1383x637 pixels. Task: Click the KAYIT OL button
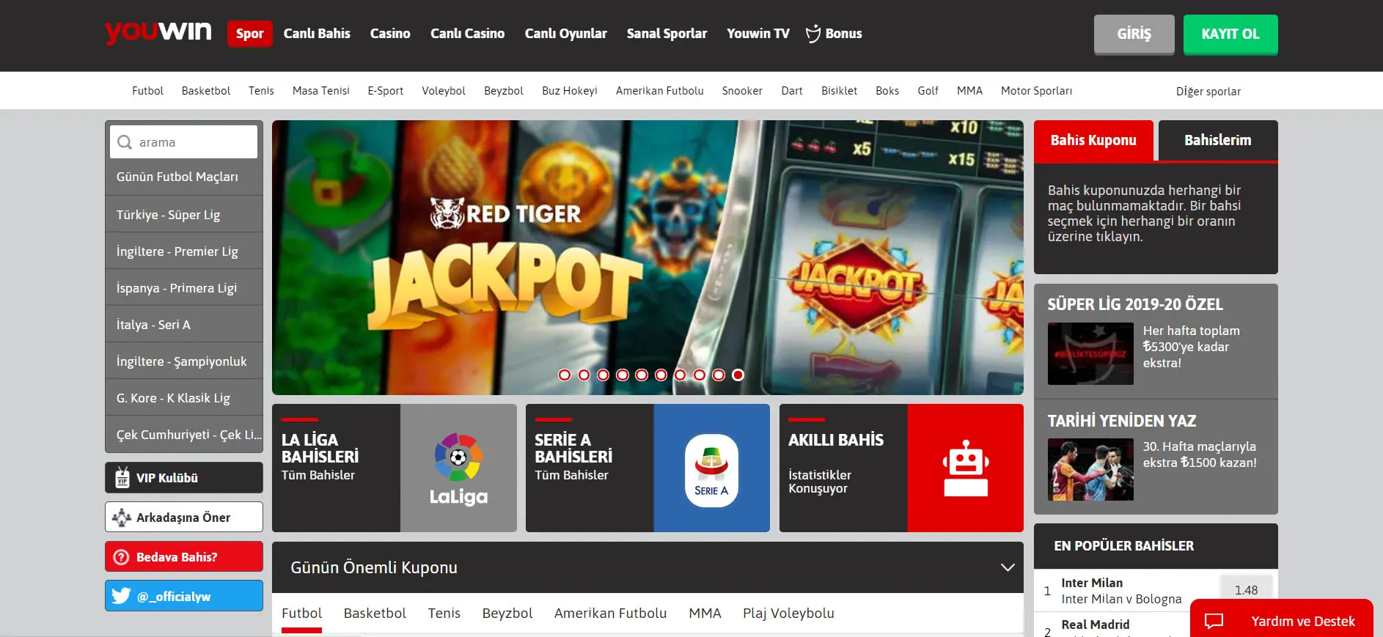1230,34
